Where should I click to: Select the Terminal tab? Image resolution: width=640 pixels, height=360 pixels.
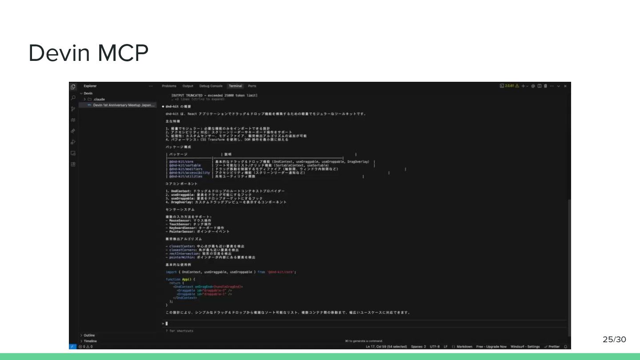click(235, 86)
